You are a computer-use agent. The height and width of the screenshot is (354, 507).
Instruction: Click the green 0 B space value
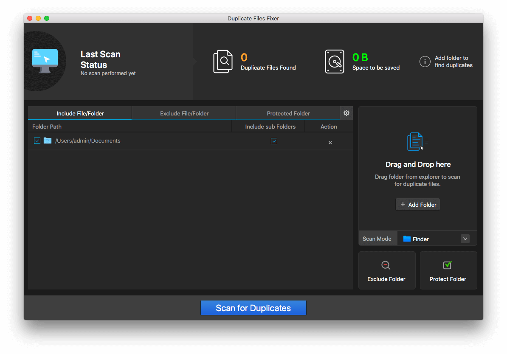(360, 57)
